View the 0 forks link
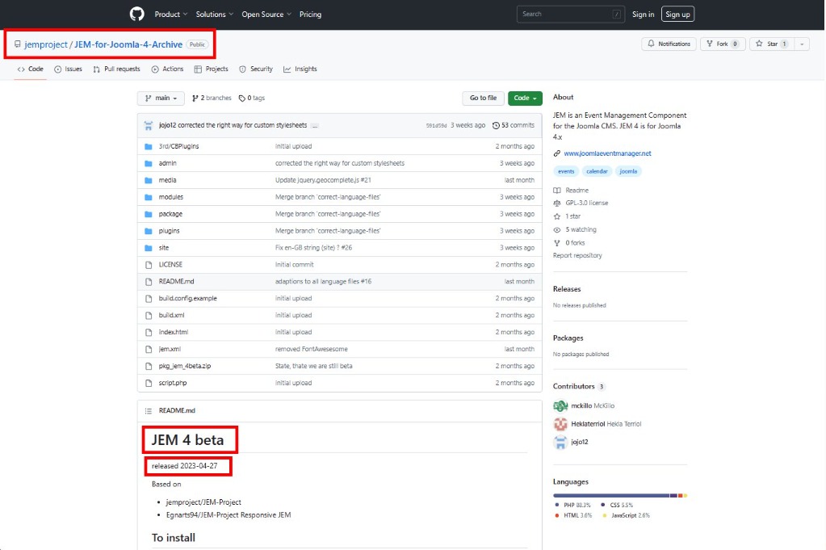The image size is (826, 550). tap(569, 243)
